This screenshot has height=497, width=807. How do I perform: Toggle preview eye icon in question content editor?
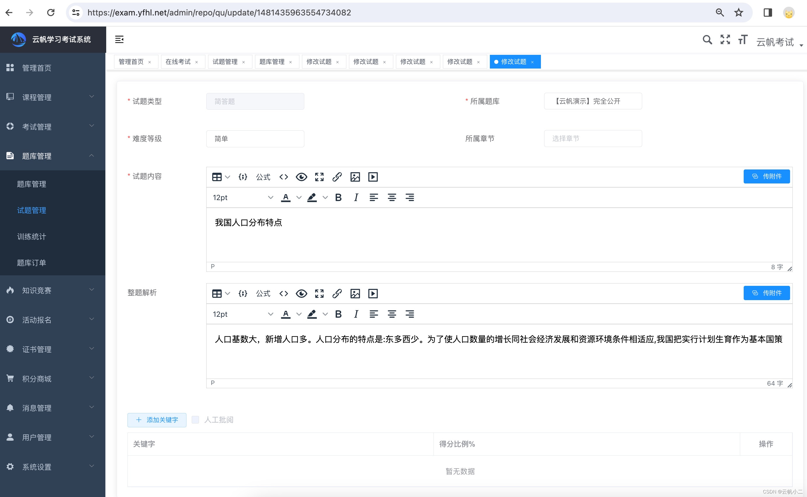point(301,177)
